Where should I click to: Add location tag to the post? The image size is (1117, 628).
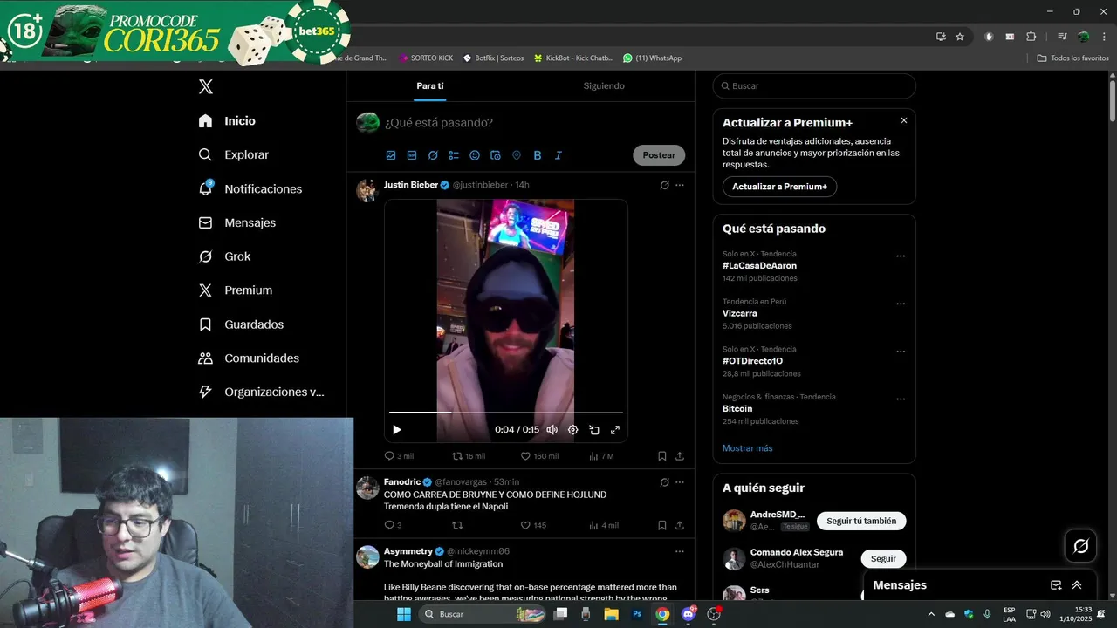[517, 155]
